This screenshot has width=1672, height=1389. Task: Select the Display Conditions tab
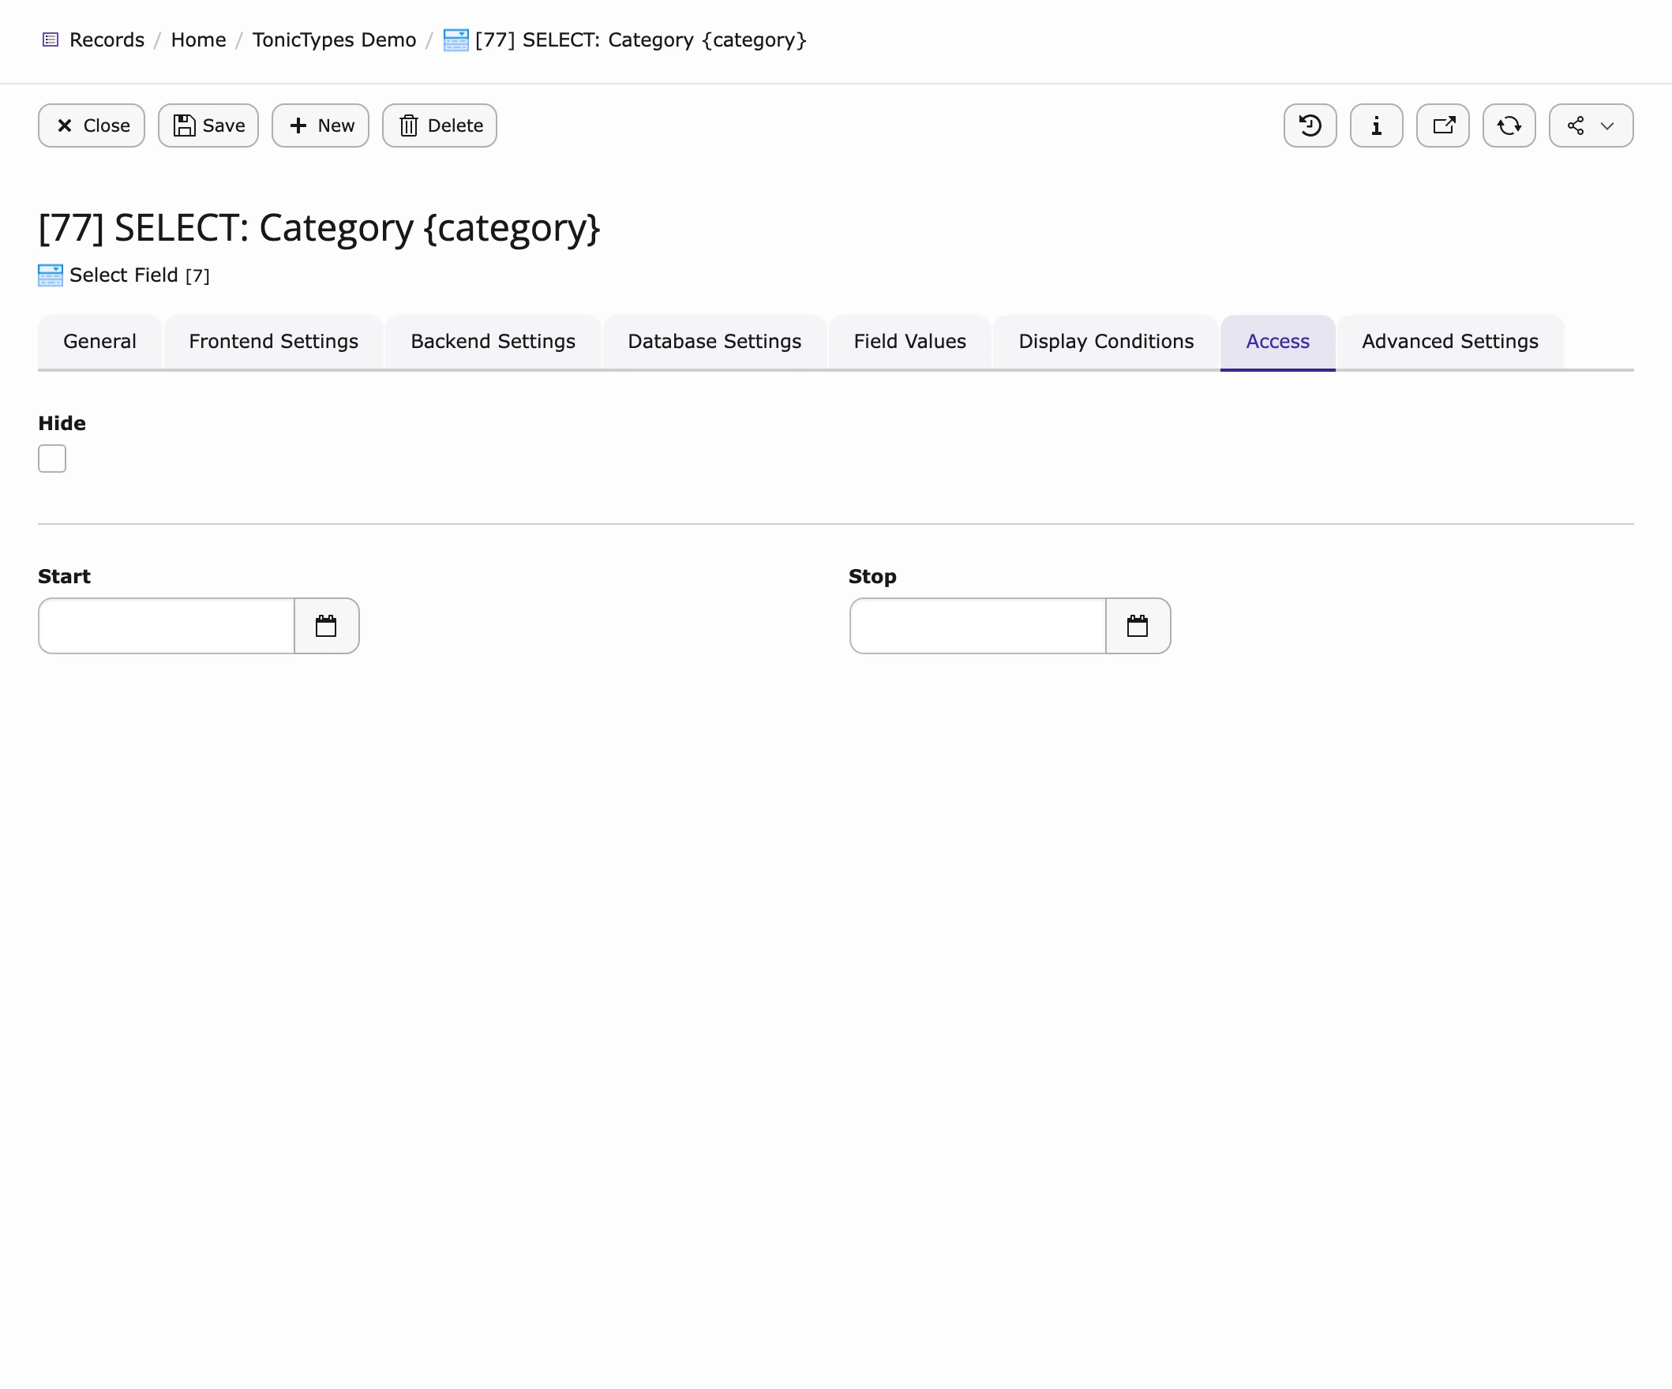click(x=1106, y=342)
